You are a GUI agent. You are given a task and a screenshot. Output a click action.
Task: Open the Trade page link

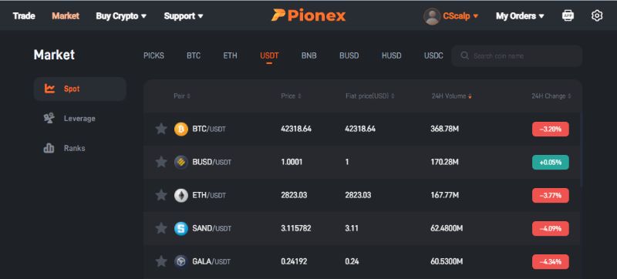pos(24,16)
